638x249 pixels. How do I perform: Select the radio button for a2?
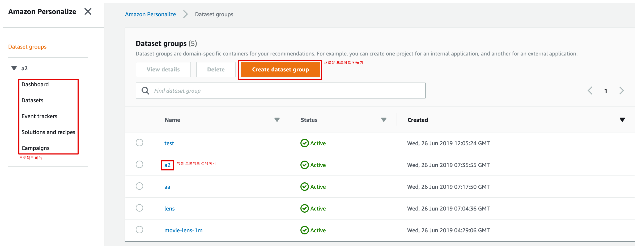point(139,164)
